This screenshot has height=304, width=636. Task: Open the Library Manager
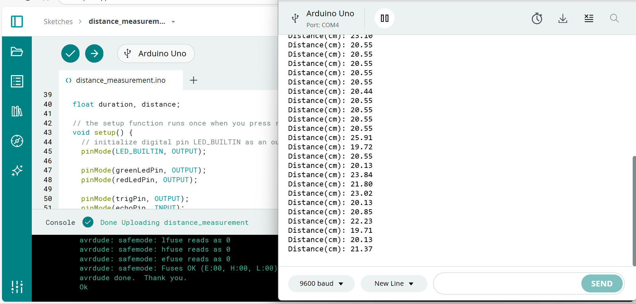point(17,111)
